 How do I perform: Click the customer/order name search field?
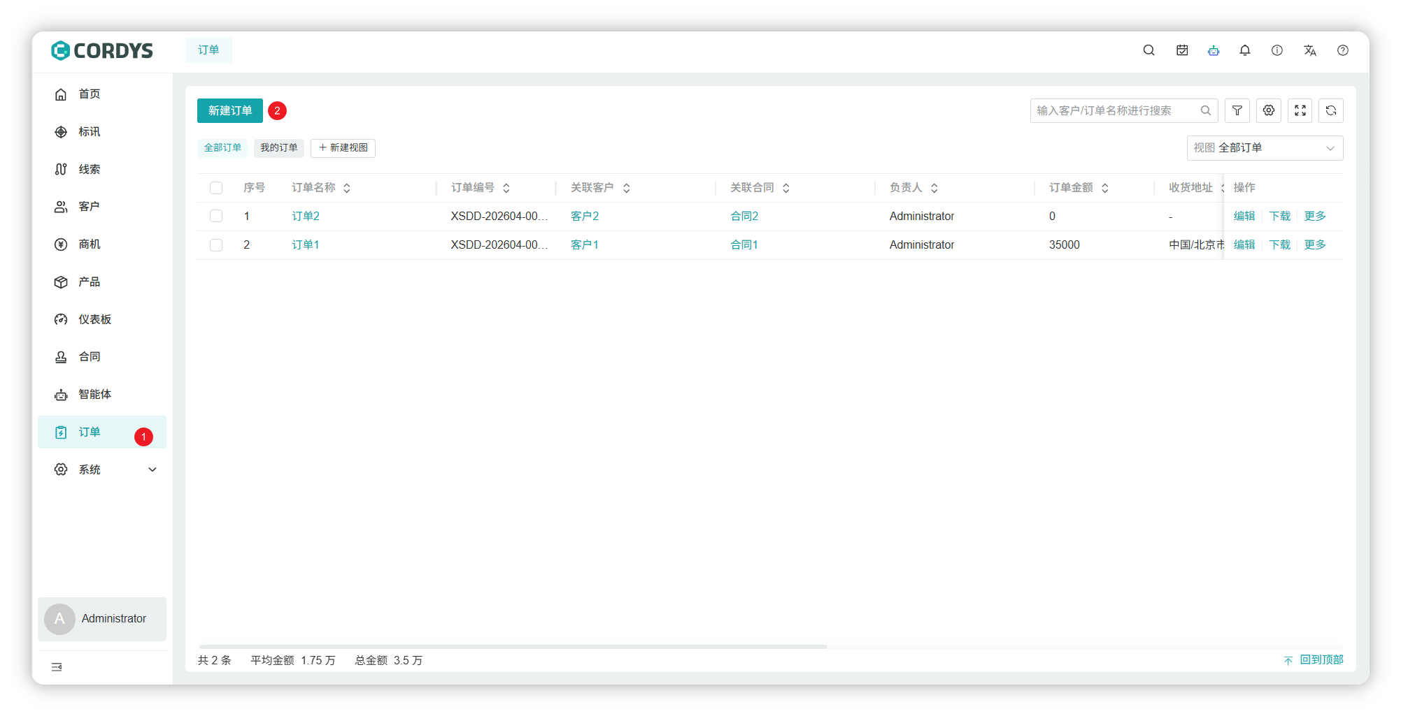pyautogui.click(x=1115, y=110)
